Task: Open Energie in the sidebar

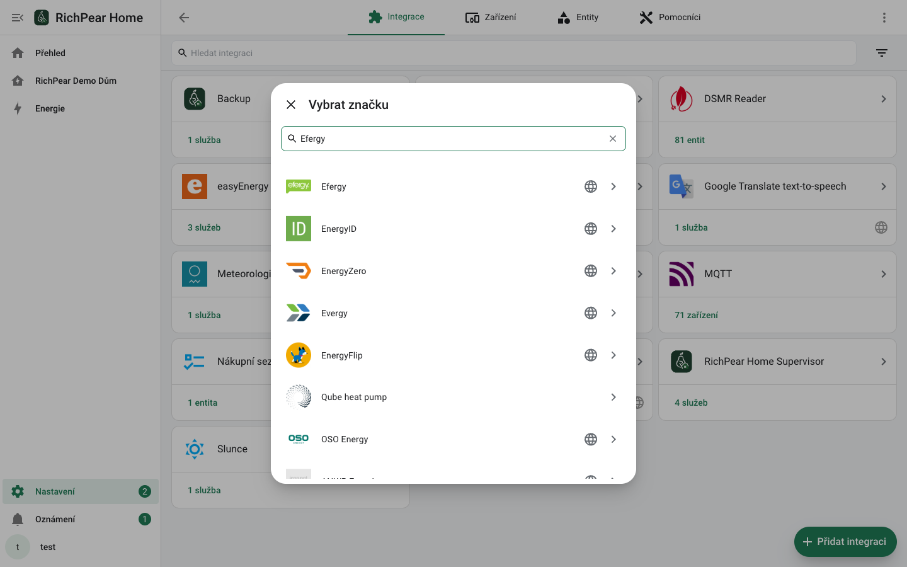Action: [x=81, y=108]
